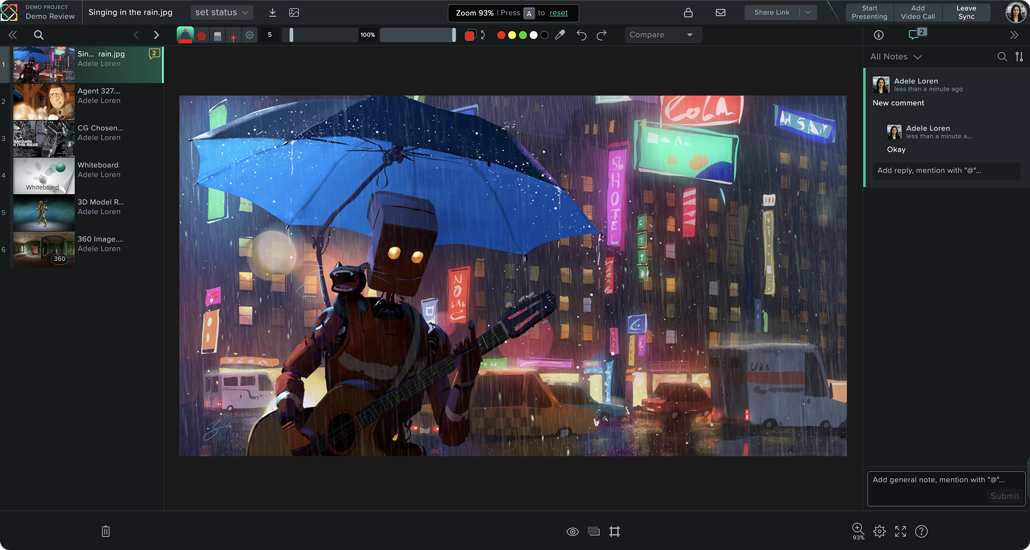The image size is (1030, 550).
Task: Pick a color with the eyedropper tool
Action: pos(560,35)
